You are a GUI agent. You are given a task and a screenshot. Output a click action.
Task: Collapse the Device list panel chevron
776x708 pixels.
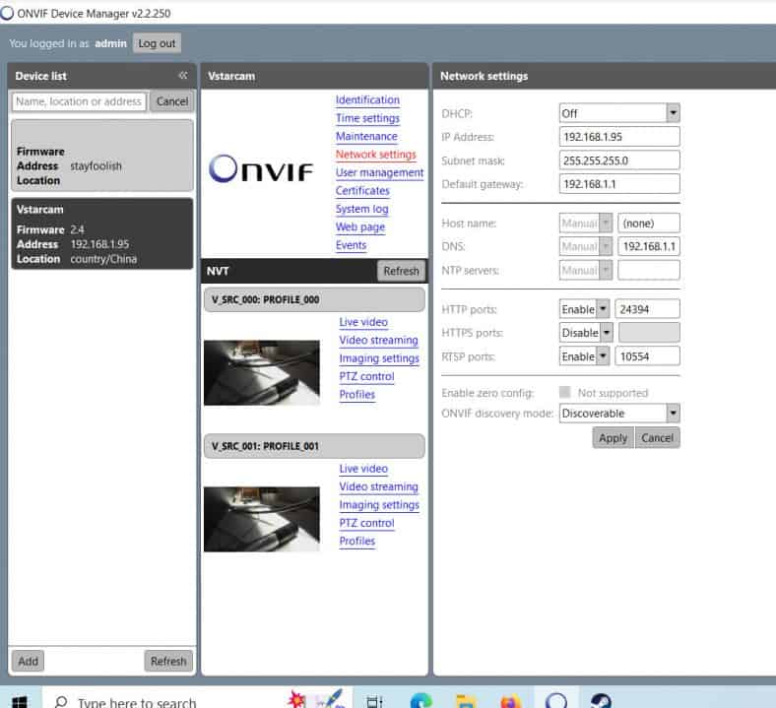(x=182, y=76)
